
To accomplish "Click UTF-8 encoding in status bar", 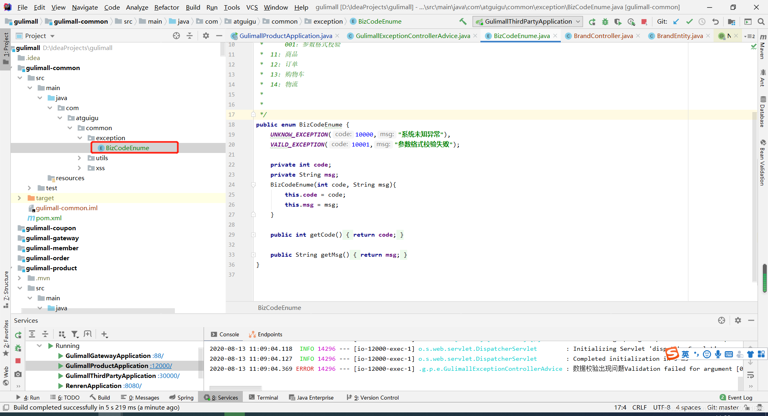I will coord(662,407).
